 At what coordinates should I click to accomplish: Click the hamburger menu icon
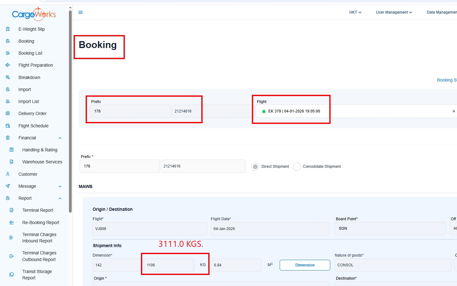[81, 12]
